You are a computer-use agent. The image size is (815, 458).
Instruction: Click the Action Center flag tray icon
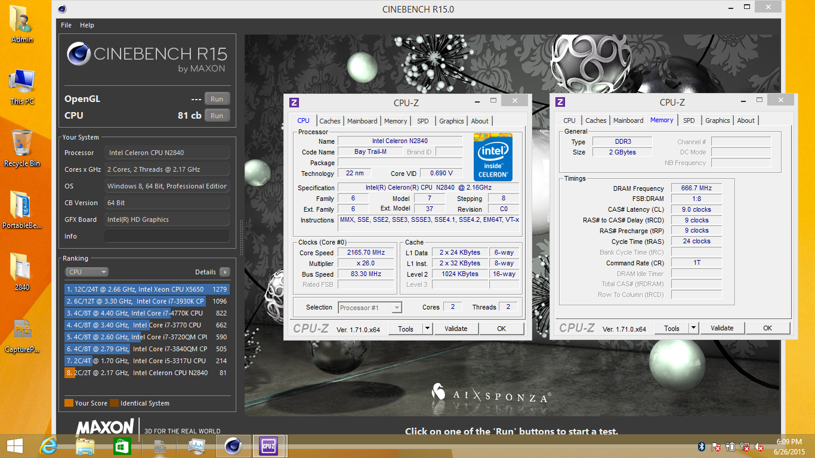716,447
